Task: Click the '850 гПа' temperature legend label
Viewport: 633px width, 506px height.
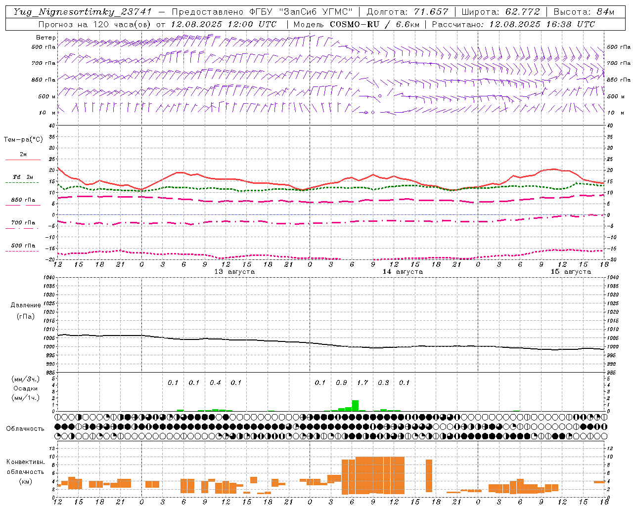Action: [23, 200]
